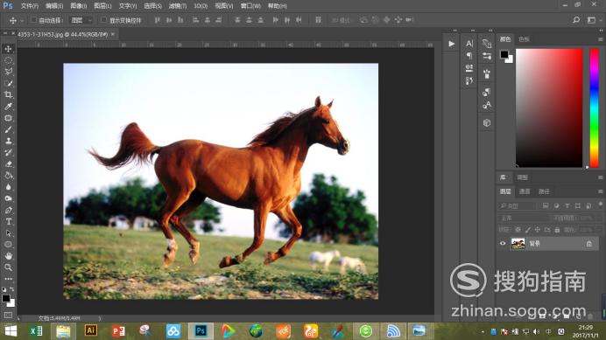Select the History Brush tool
This screenshot has width=606, height=340.
click(8, 152)
